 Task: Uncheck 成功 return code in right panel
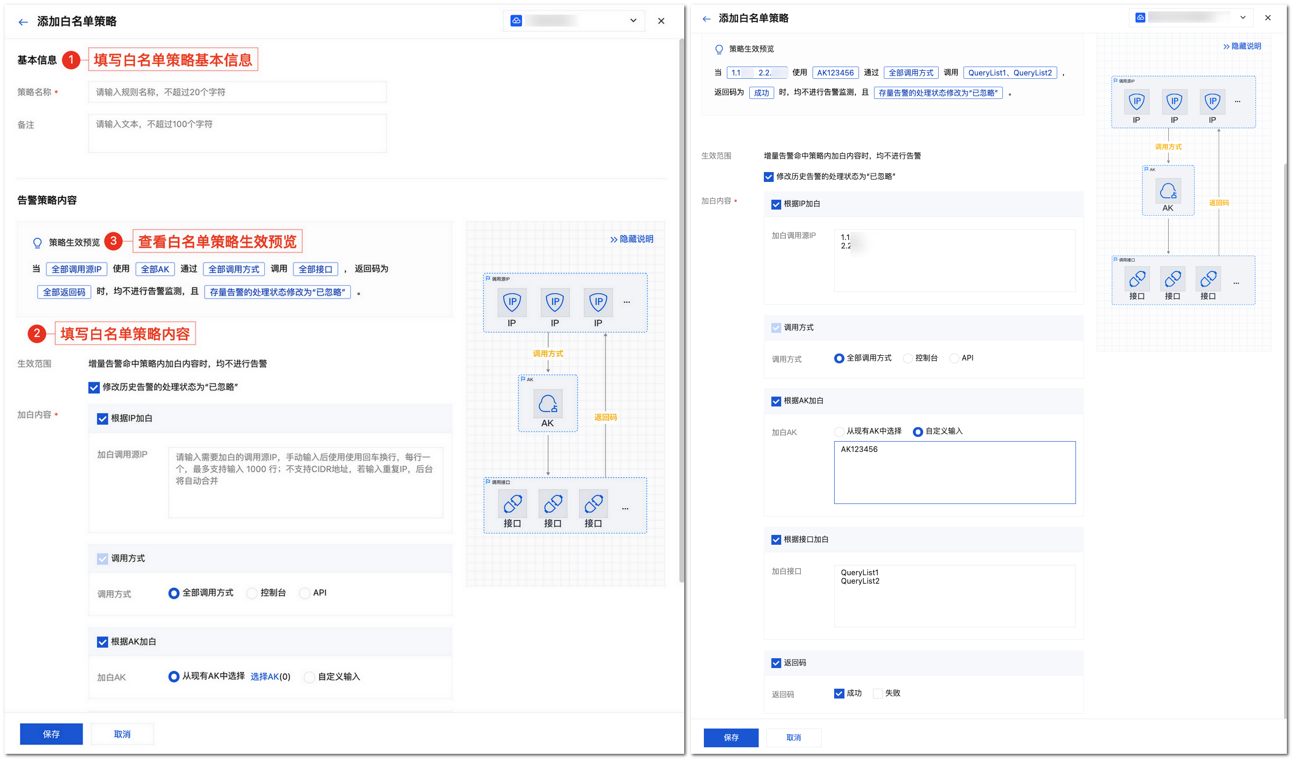pos(839,694)
